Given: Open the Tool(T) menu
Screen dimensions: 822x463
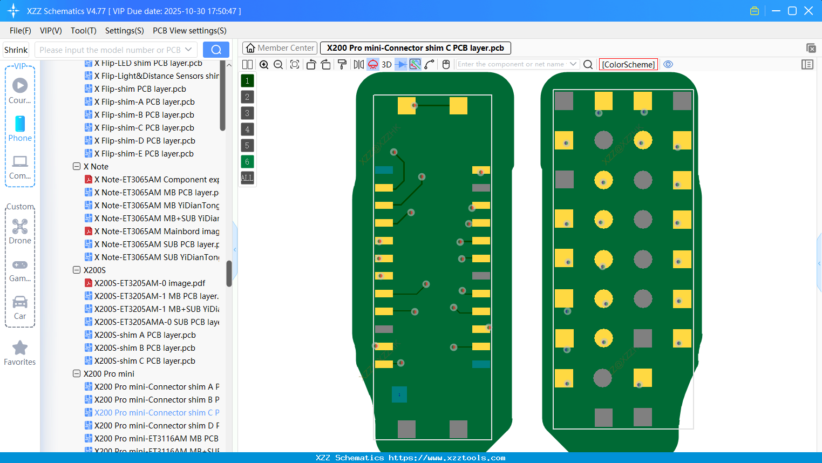Looking at the screenshot, I should coord(83,31).
